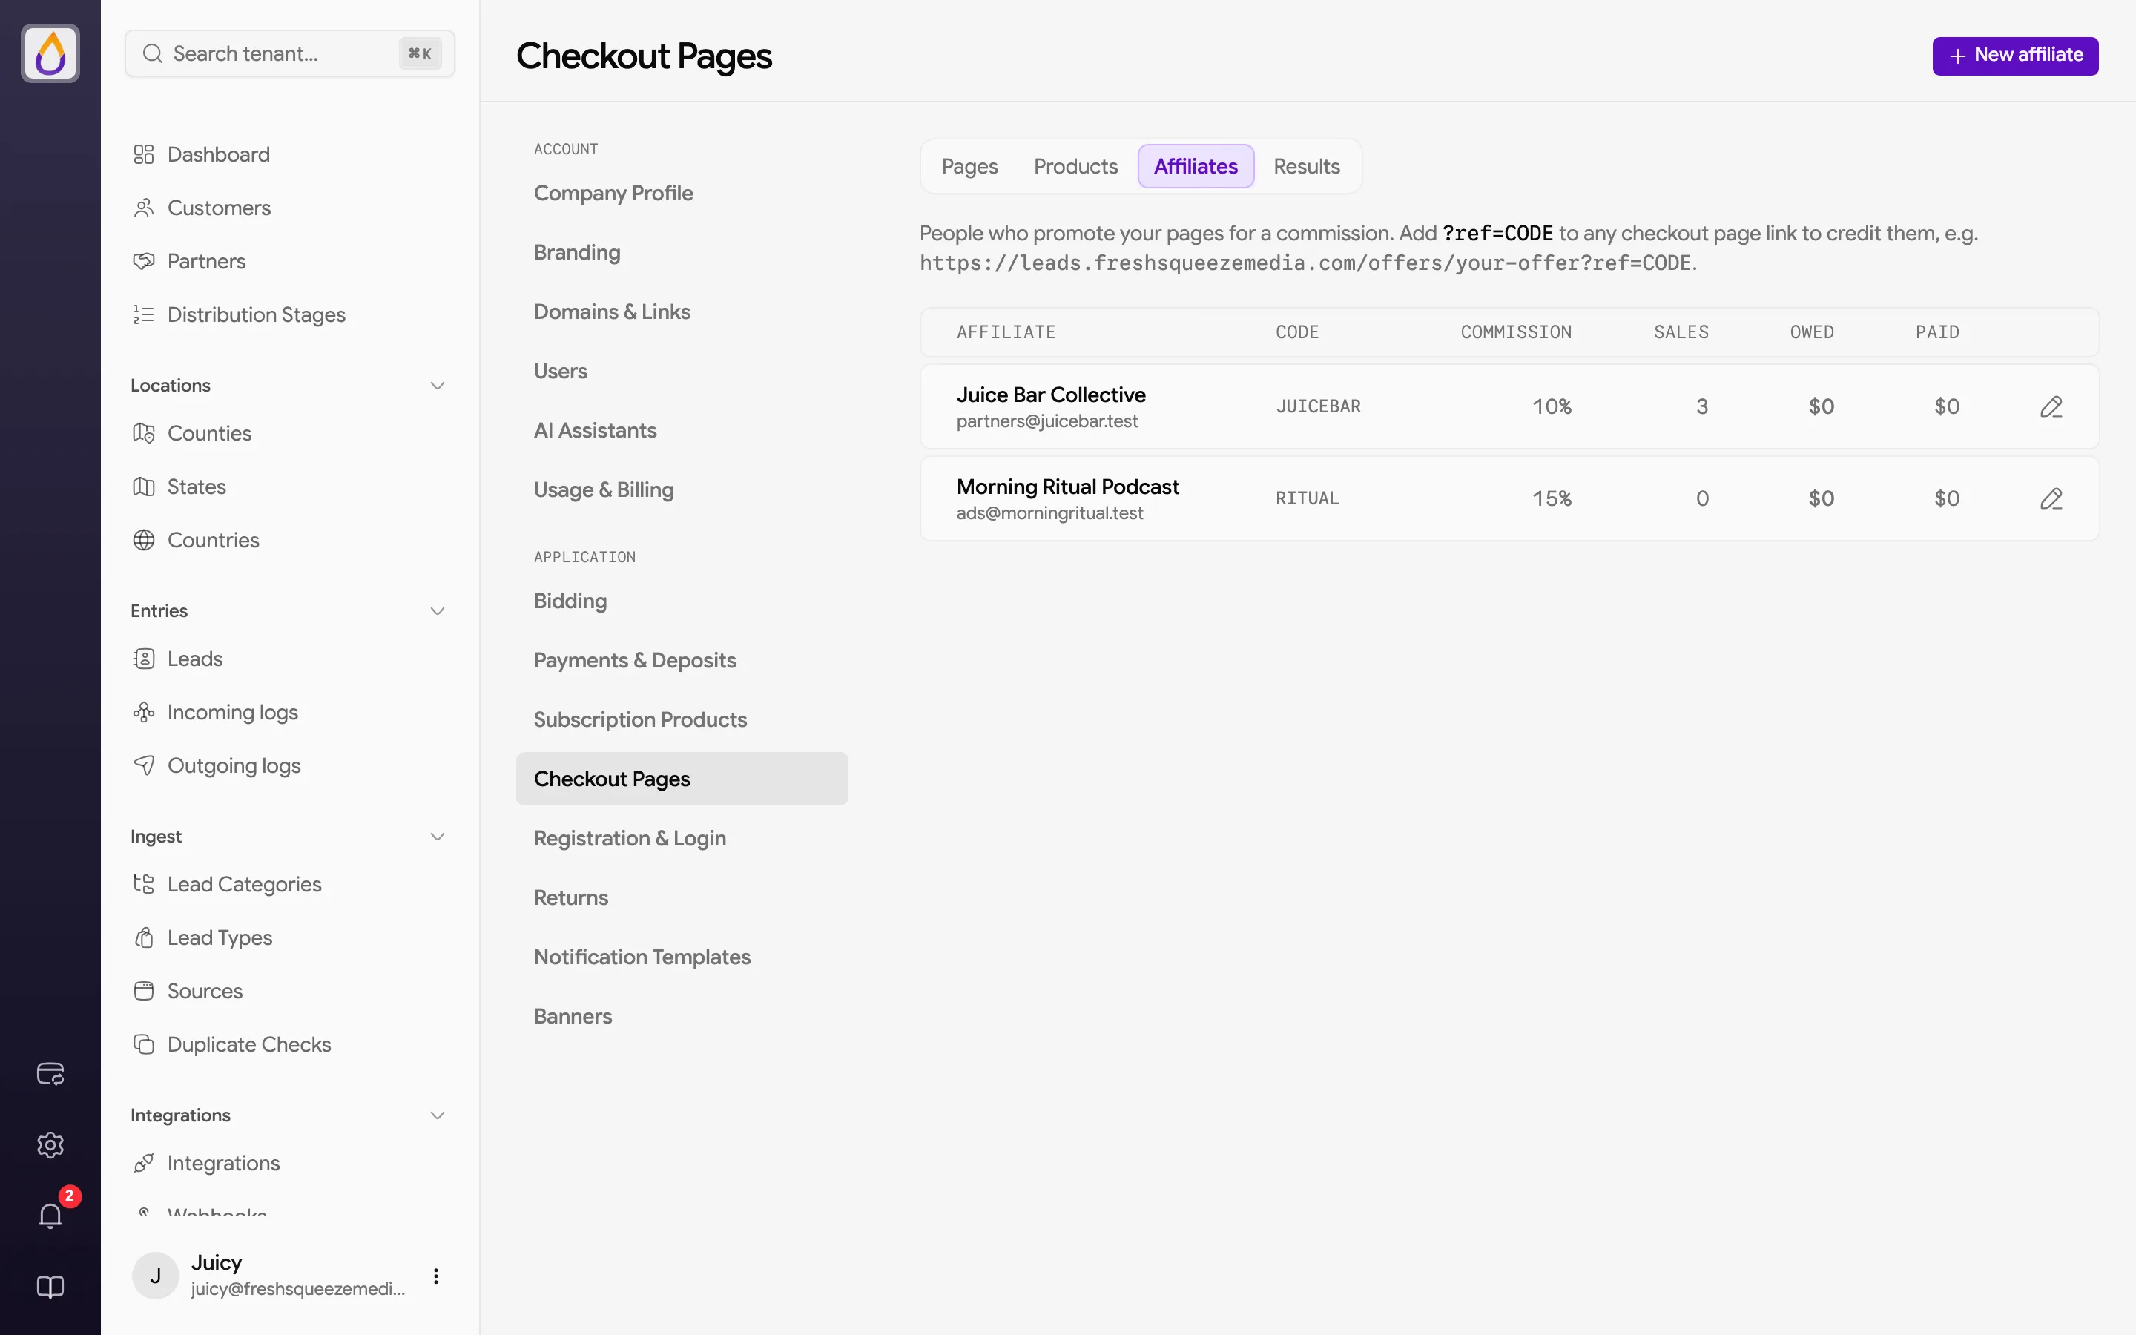Select the Affiliates tab
Image resolution: width=2136 pixels, height=1335 pixels.
1196,166
